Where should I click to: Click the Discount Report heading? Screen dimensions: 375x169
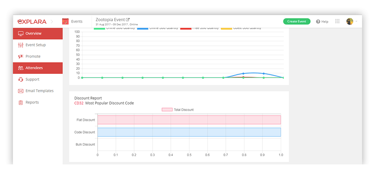[x=88, y=98]
